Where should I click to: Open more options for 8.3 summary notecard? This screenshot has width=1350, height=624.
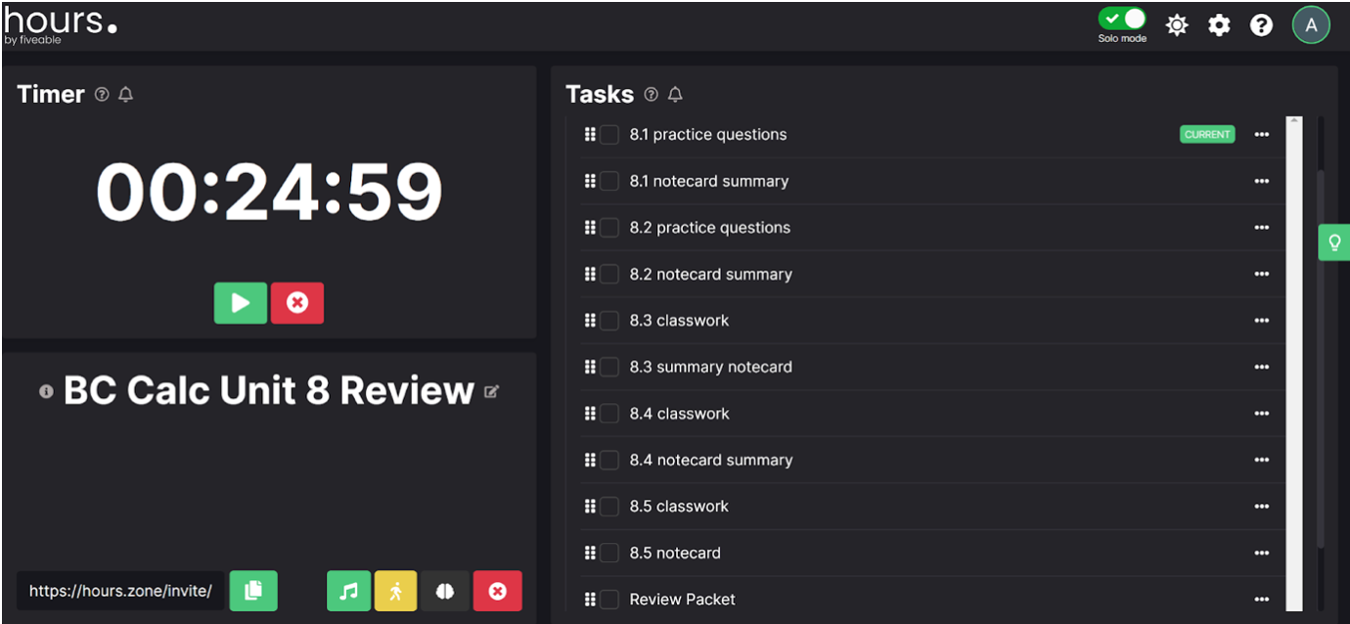(1261, 367)
